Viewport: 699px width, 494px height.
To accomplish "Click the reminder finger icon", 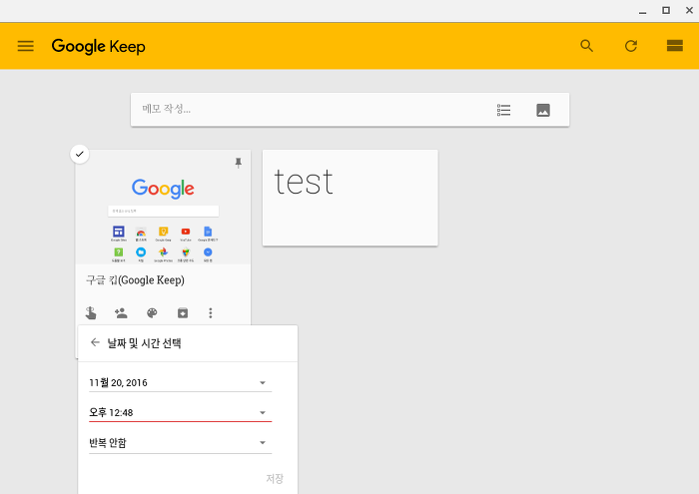I will 91,312.
